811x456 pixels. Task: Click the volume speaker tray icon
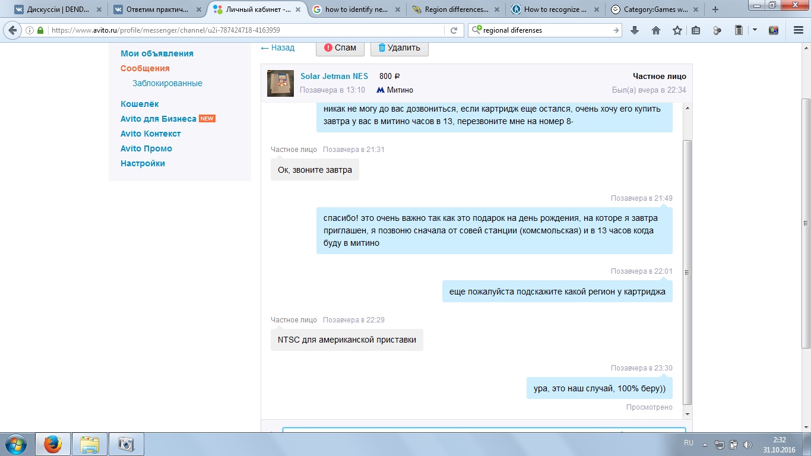coord(748,444)
